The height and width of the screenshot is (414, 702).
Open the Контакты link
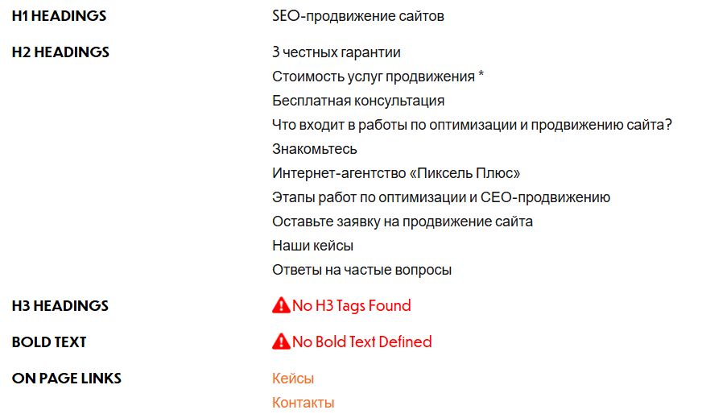[303, 403]
